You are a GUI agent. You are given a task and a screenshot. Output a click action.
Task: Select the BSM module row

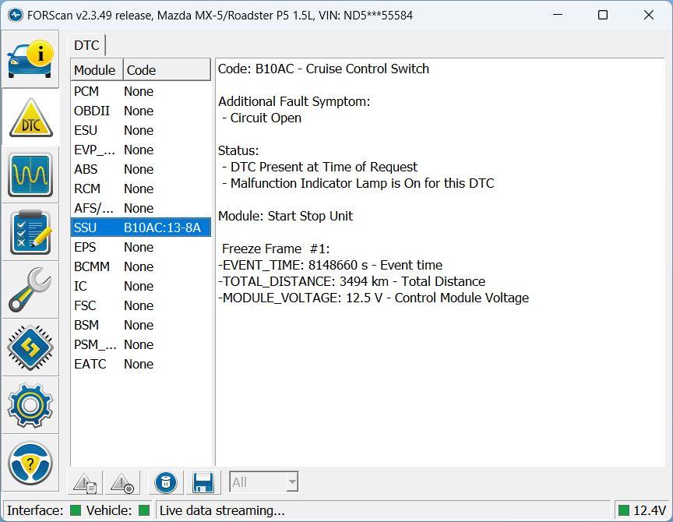click(x=141, y=325)
